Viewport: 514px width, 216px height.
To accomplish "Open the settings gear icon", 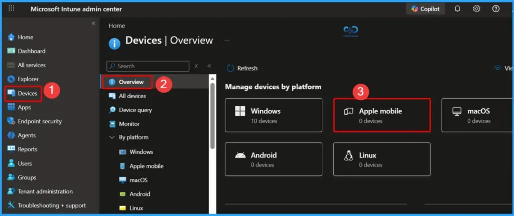I will click(477, 9).
